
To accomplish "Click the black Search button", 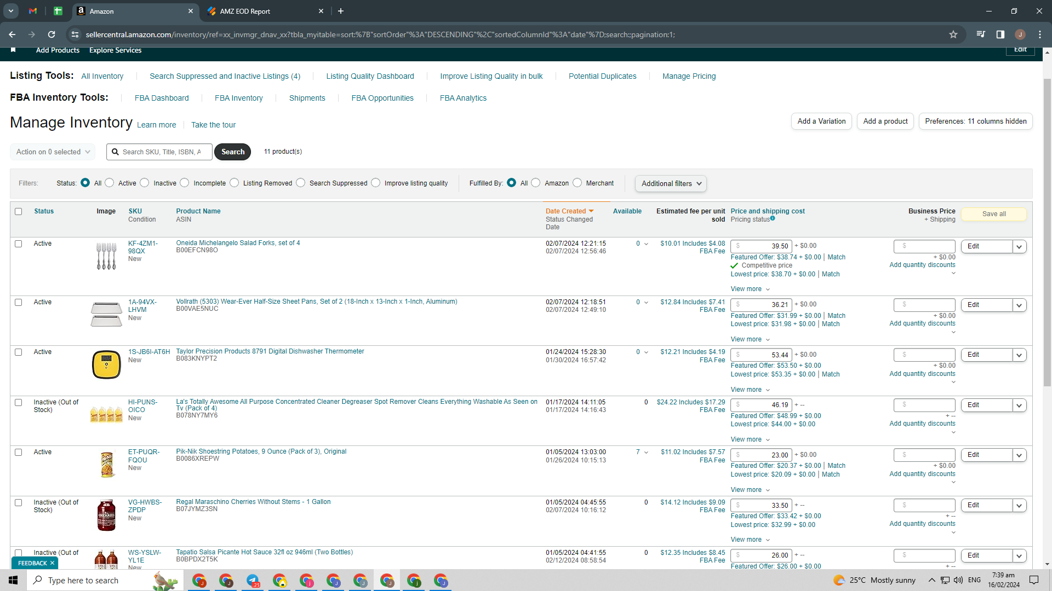I will click(233, 152).
